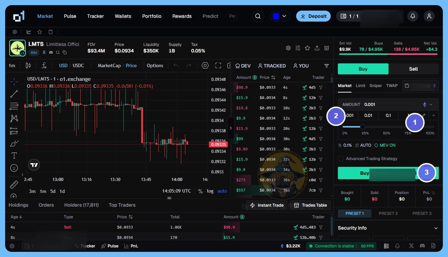The width and height of the screenshot is (448, 257).
Task: Switch to Limit order tab
Action: pyautogui.click(x=360, y=86)
